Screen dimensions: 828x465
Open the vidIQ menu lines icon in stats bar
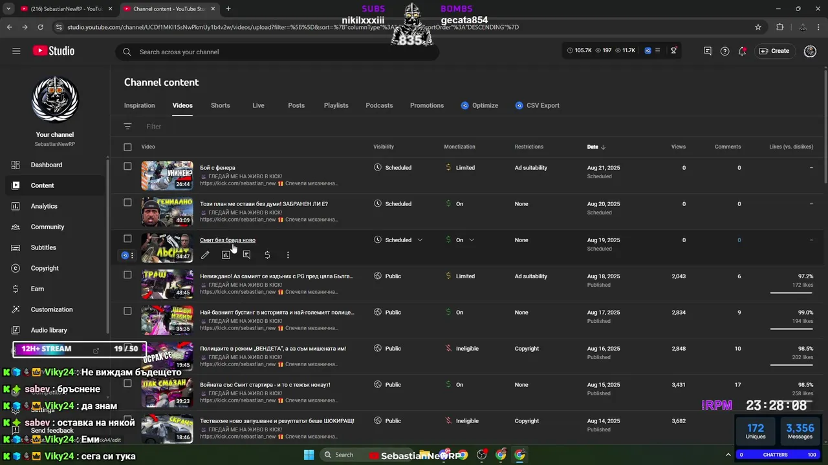658,50
